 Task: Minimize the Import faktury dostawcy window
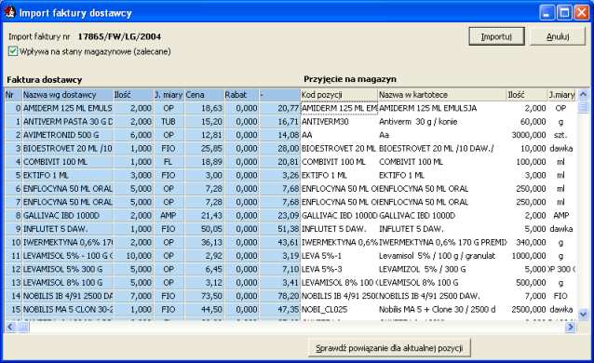[547, 13]
